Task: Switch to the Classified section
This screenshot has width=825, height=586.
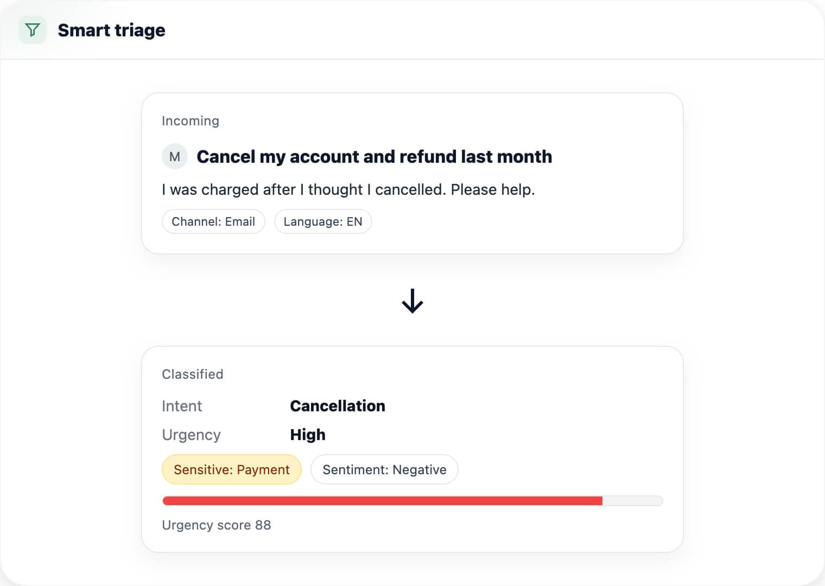Action: pyautogui.click(x=193, y=374)
